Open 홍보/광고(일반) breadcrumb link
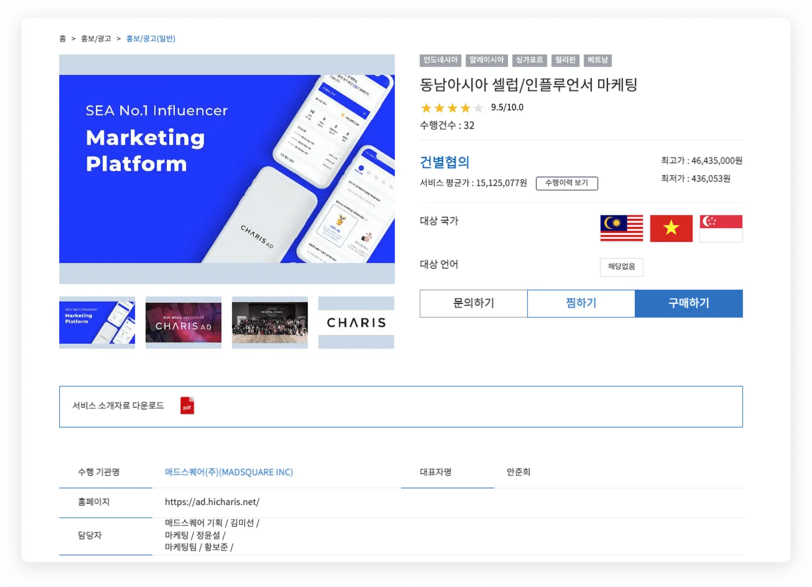 coord(151,38)
